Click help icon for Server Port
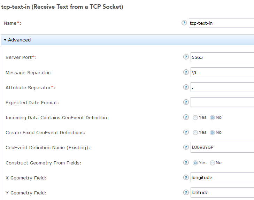254x200 pixels. point(186,57)
